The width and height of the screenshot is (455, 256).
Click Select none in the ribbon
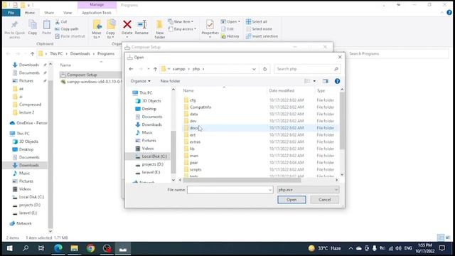[259, 29]
